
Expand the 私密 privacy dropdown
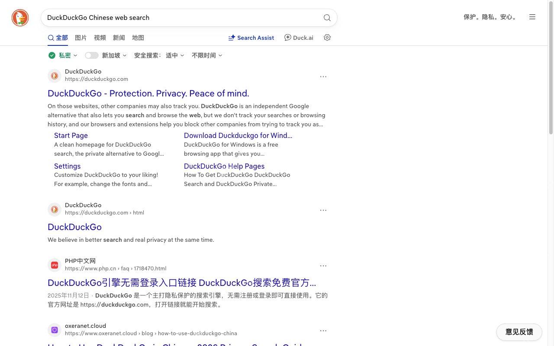(63, 55)
